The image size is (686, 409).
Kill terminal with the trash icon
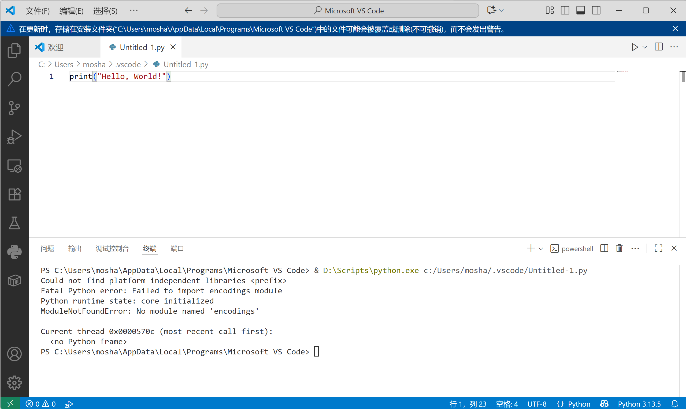tap(619, 248)
